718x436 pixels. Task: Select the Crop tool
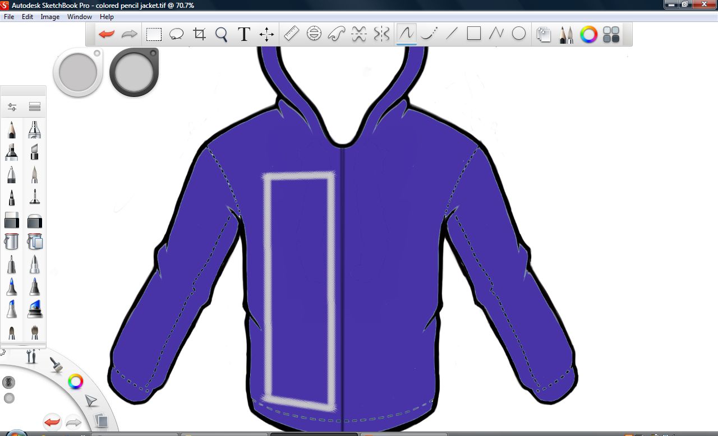pyautogui.click(x=199, y=35)
